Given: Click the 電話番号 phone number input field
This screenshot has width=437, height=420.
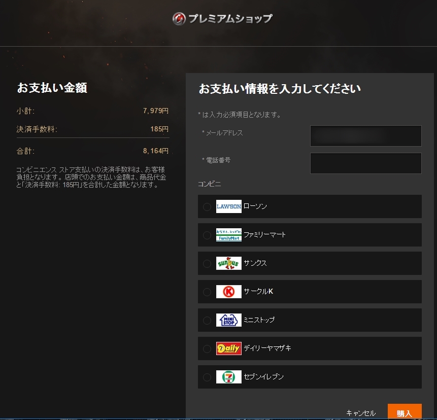Looking at the screenshot, I should pos(365,163).
